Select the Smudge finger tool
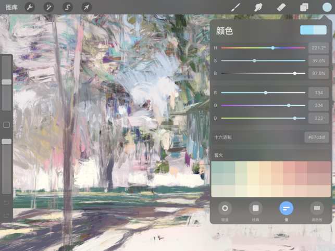The image size is (335, 251). point(258,7)
